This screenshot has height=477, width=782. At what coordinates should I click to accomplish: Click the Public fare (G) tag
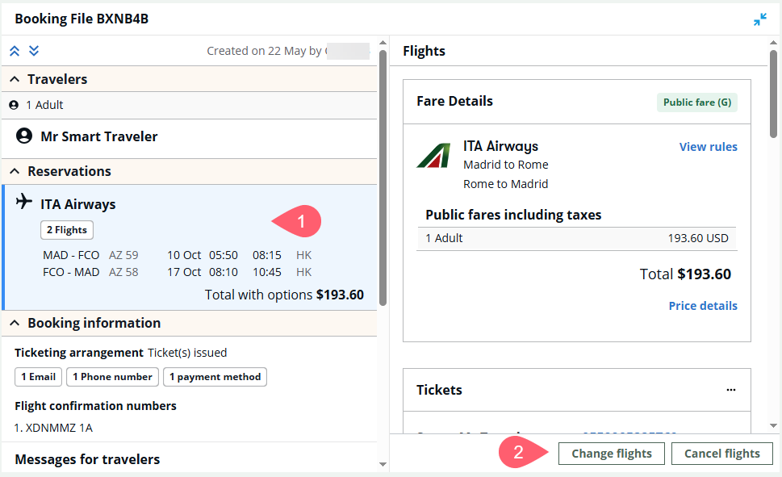click(x=697, y=103)
